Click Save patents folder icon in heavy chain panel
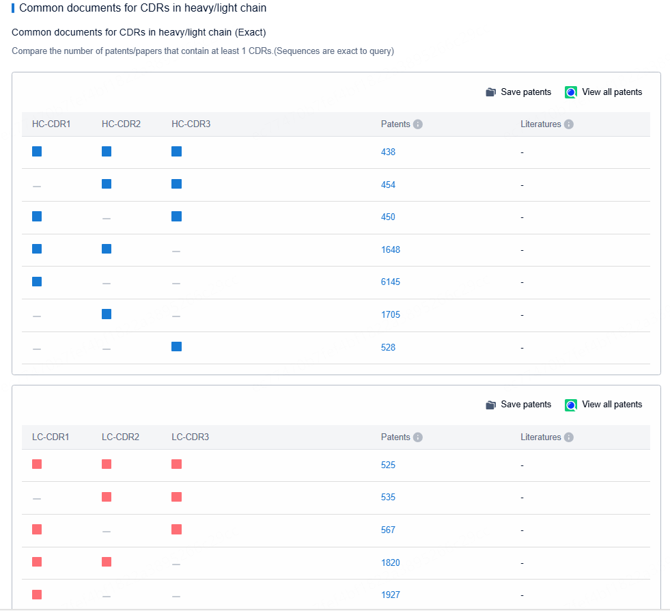This screenshot has width=670, height=611. [x=490, y=92]
